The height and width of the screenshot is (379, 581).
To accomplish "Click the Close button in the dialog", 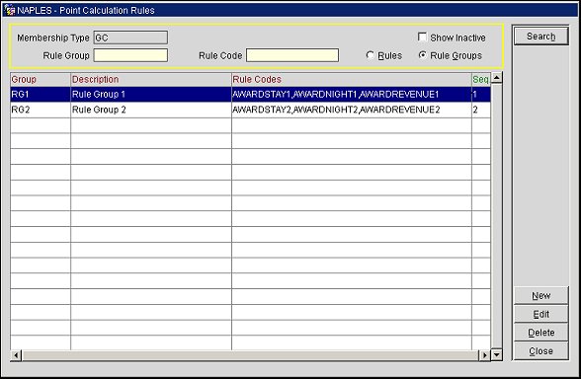I will (541, 351).
